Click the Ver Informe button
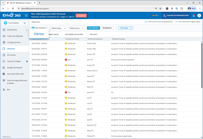This screenshot has width=203, height=139. click(x=93, y=28)
